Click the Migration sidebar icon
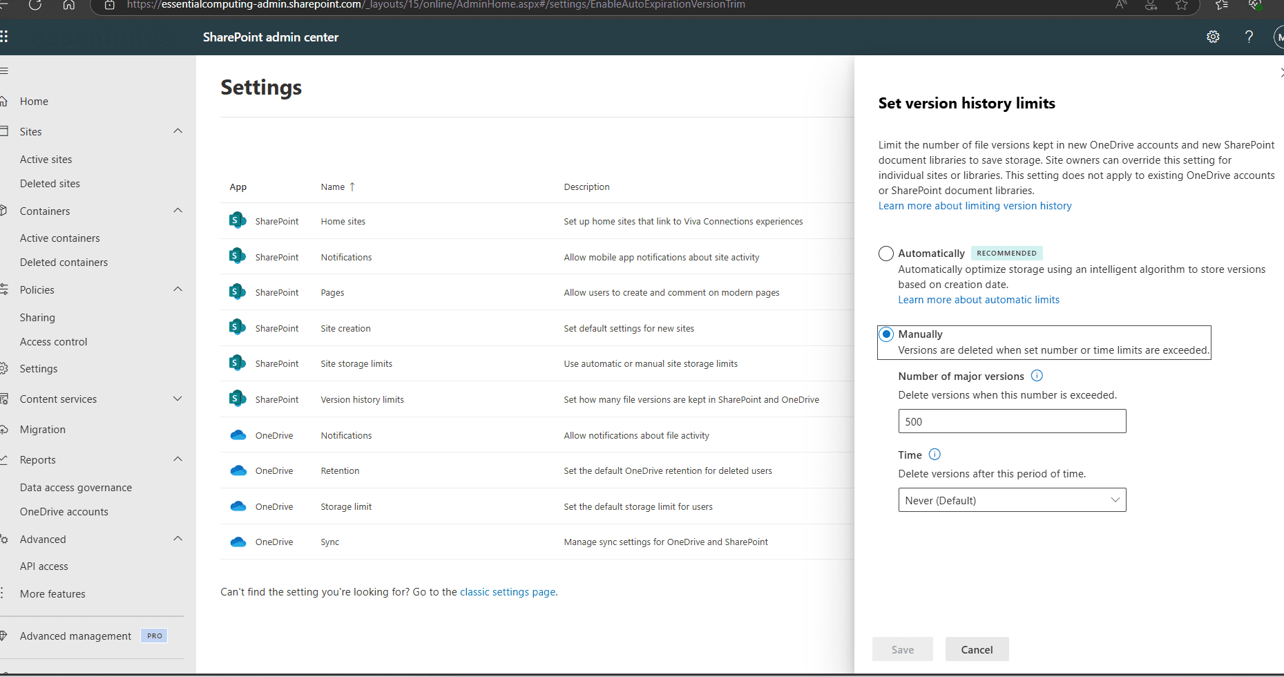Screen dimensions: 1284x677 coord(4,429)
